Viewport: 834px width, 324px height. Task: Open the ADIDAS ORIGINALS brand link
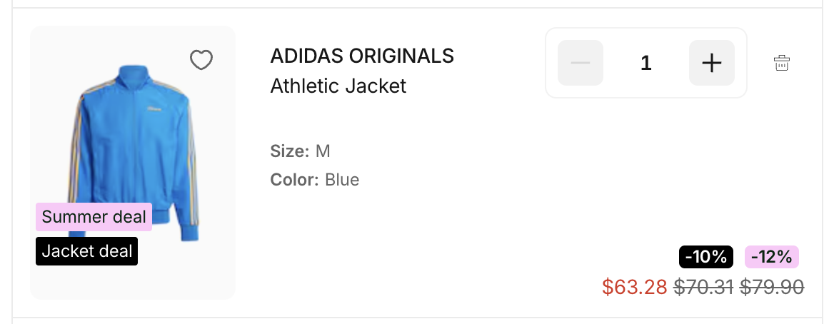[362, 56]
